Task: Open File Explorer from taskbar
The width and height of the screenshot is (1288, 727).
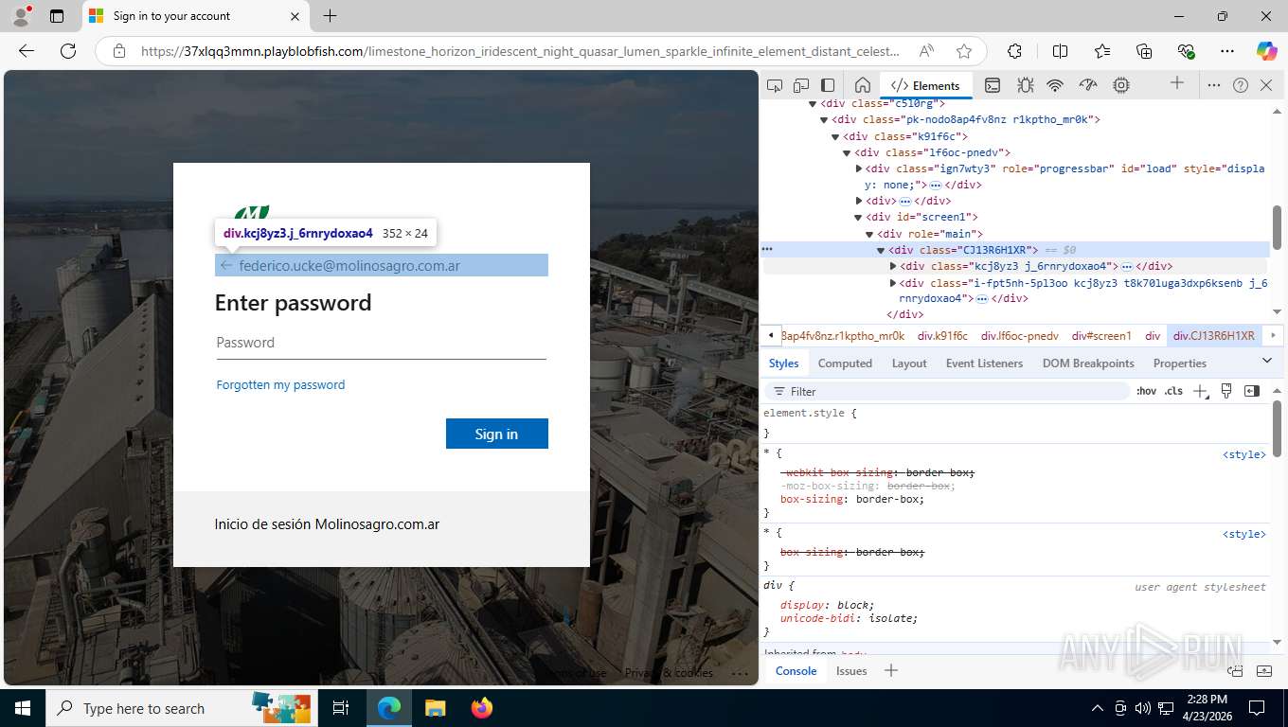Action: 435,708
